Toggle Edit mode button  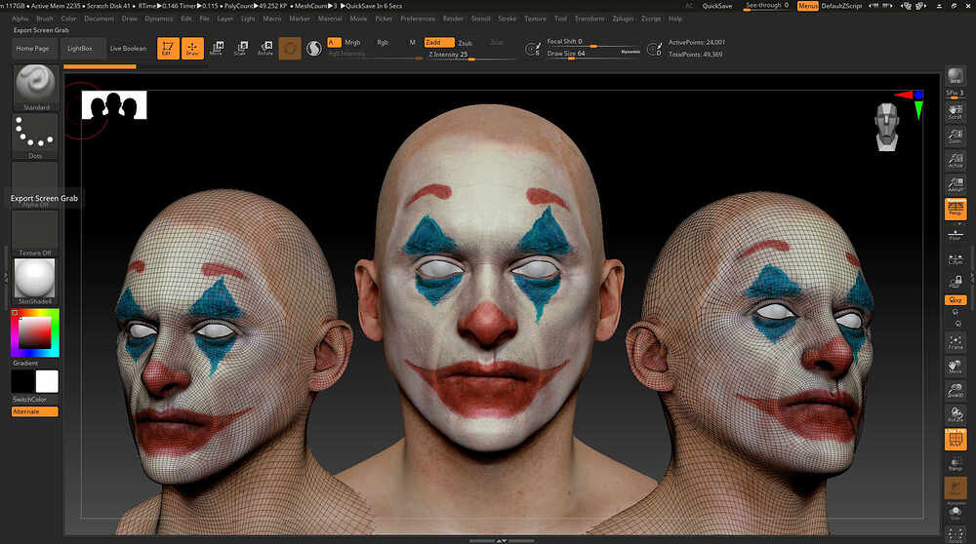[168, 49]
